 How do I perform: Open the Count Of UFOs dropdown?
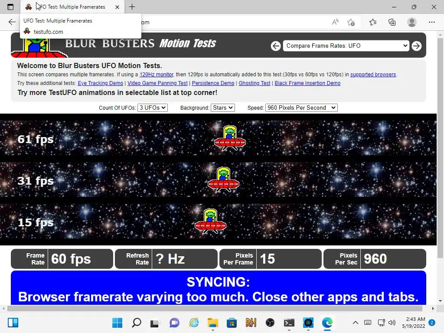[153, 108]
